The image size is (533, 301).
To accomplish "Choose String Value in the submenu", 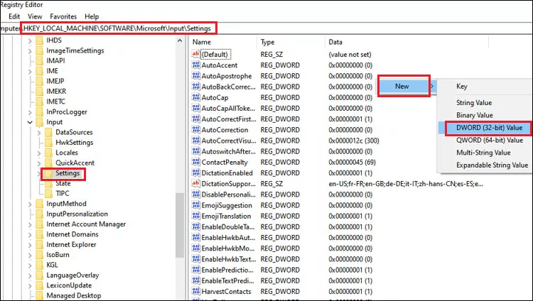I will 474,103.
